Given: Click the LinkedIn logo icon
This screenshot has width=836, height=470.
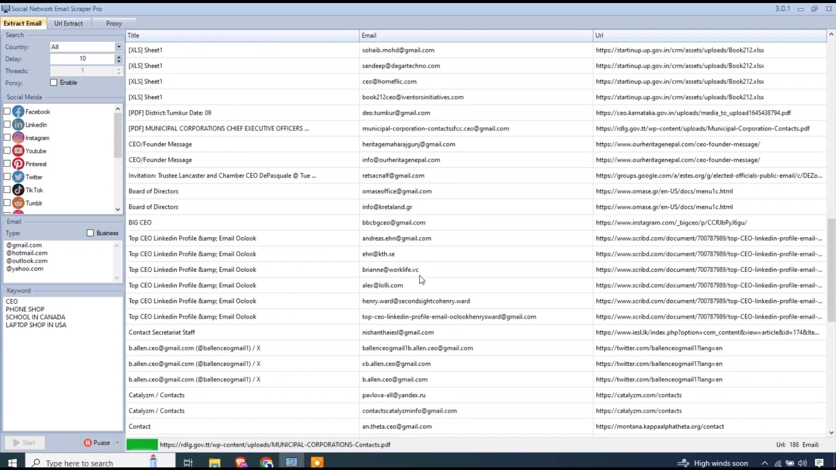Looking at the screenshot, I should pos(18,125).
